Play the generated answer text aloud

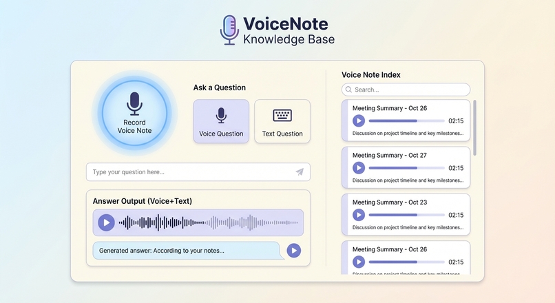294,251
